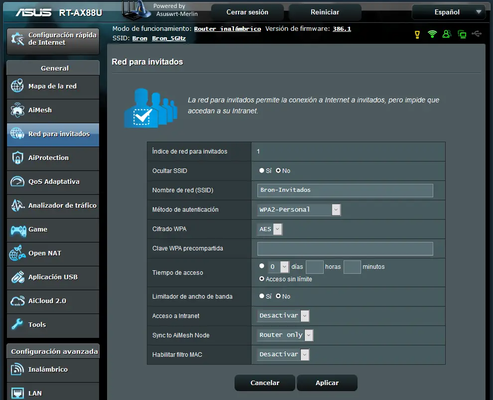Open the firmware version 386.1 link
Screen dimensions: 493x400
click(x=342, y=29)
